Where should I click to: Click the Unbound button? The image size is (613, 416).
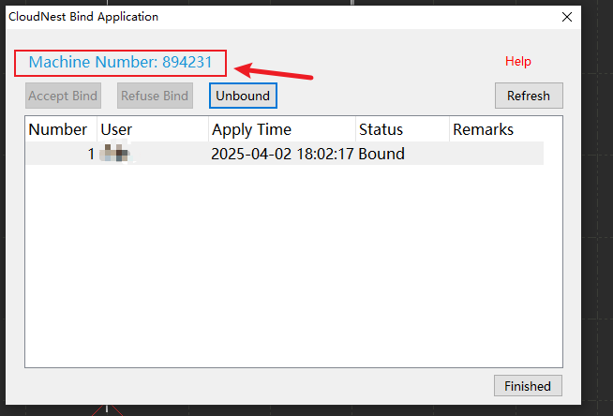click(243, 96)
